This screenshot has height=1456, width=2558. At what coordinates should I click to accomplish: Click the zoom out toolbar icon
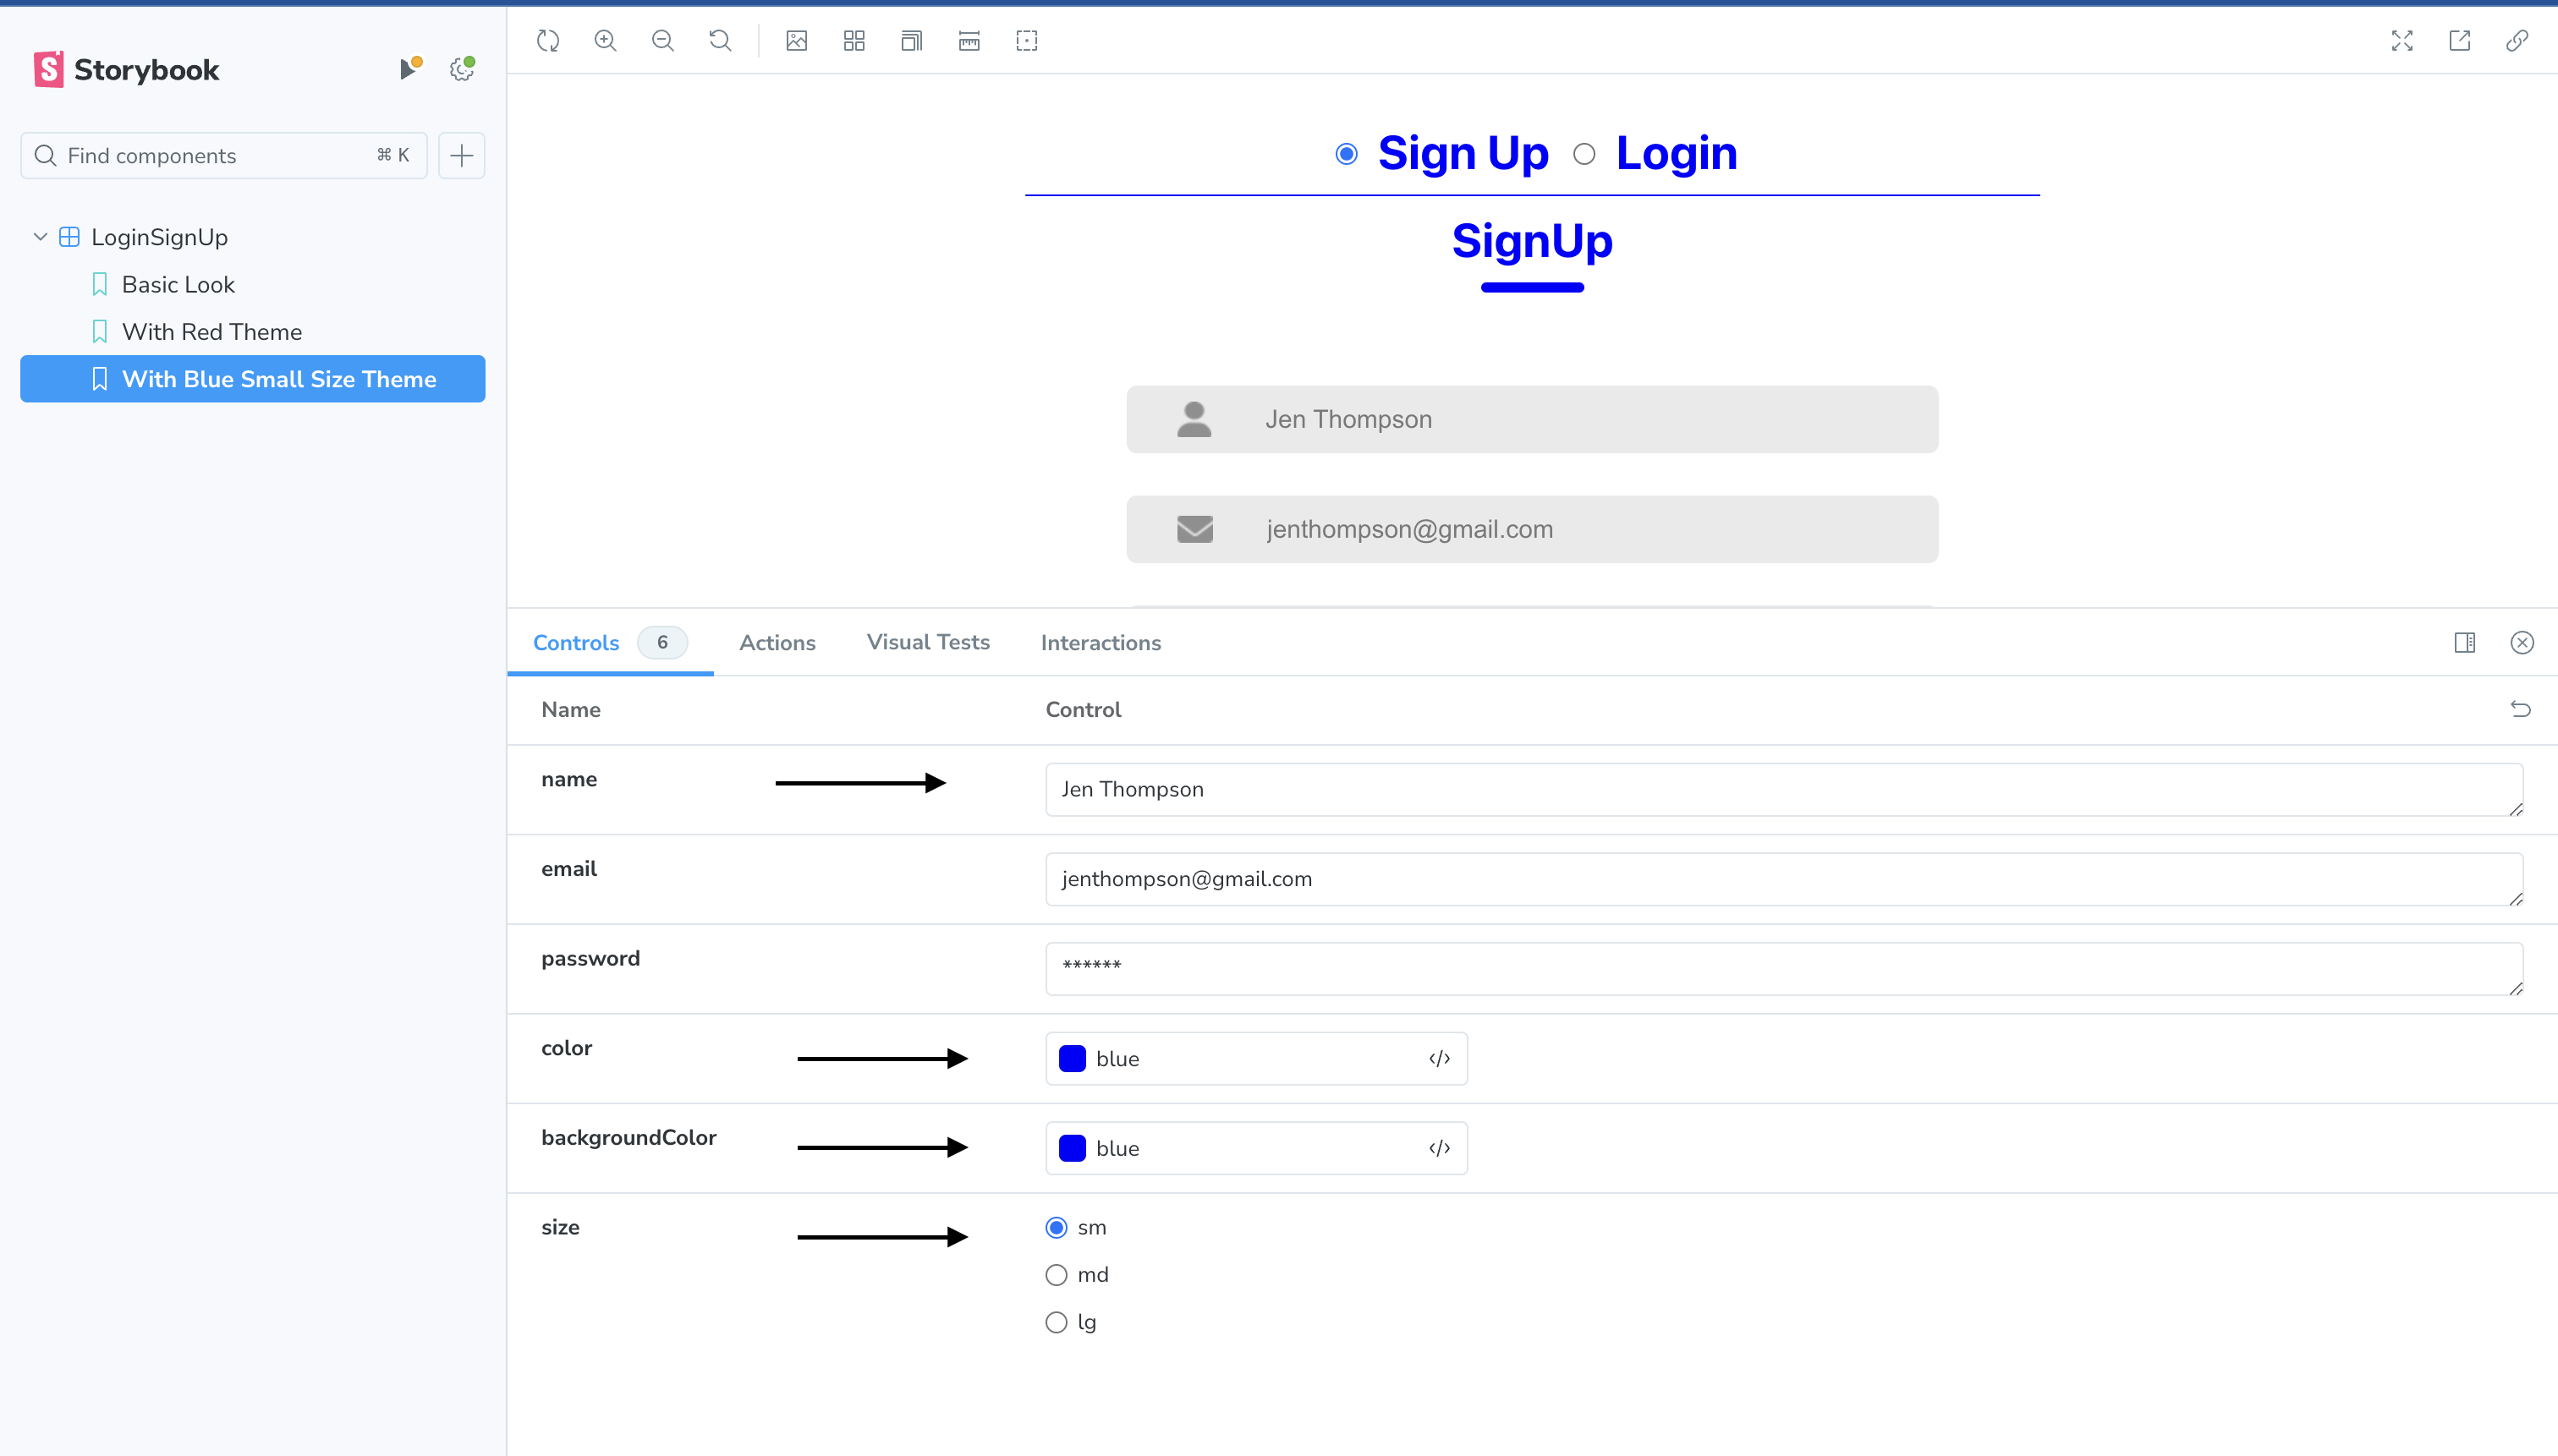point(662,41)
